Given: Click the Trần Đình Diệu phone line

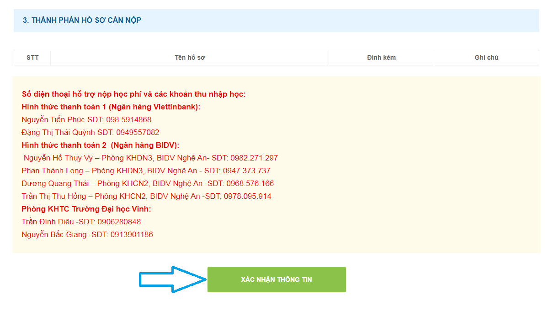Looking at the screenshot, I should [x=81, y=222].
